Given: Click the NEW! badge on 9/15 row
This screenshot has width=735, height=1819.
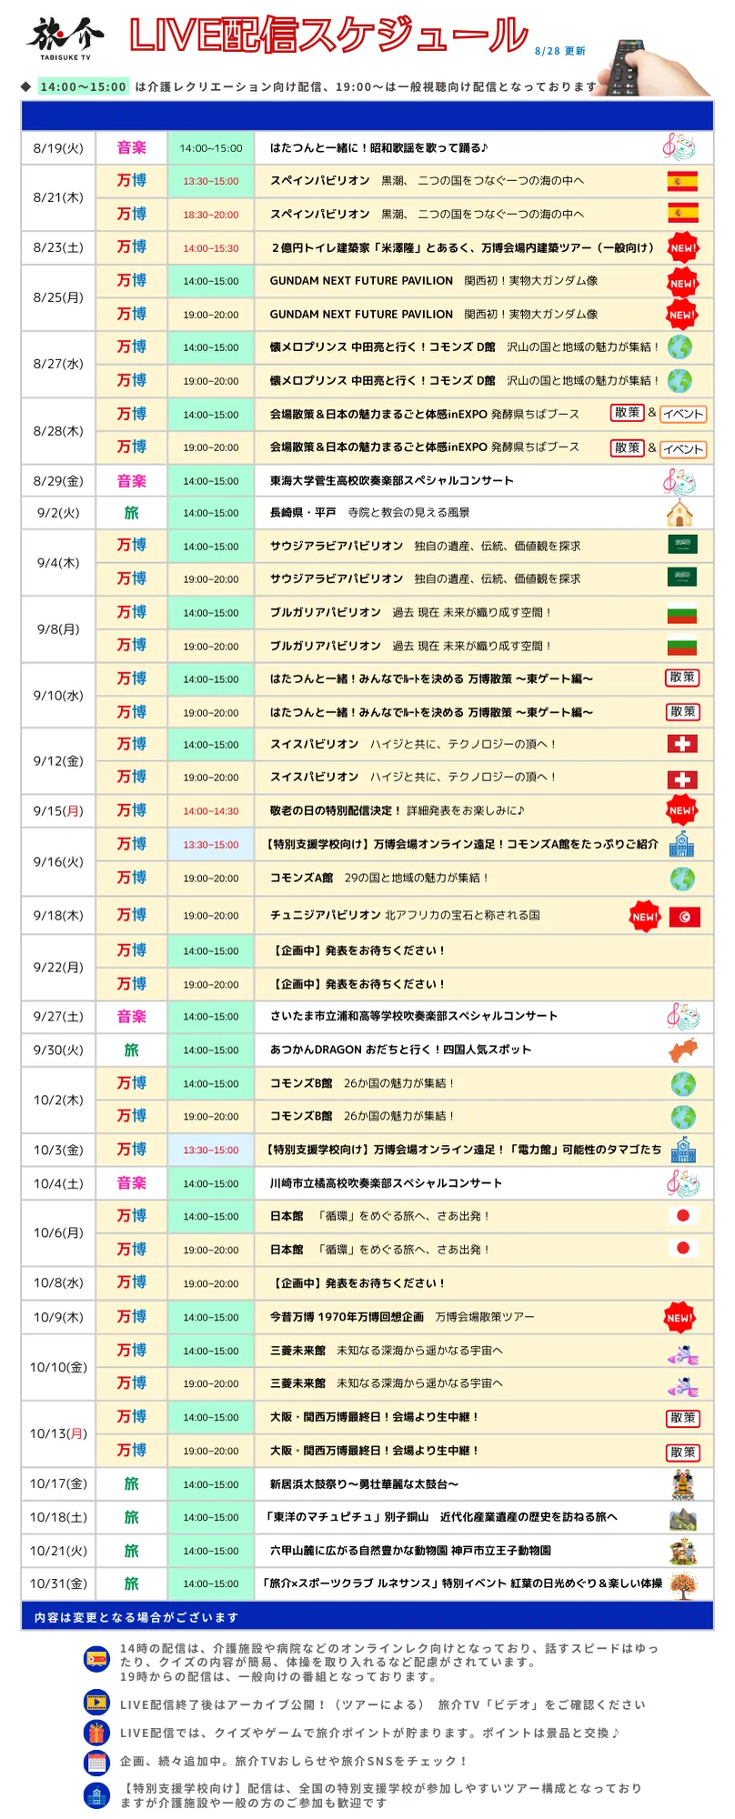Looking at the screenshot, I should pyautogui.click(x=682, y=810).
